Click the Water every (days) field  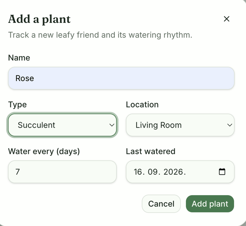[x=62, y=172]
